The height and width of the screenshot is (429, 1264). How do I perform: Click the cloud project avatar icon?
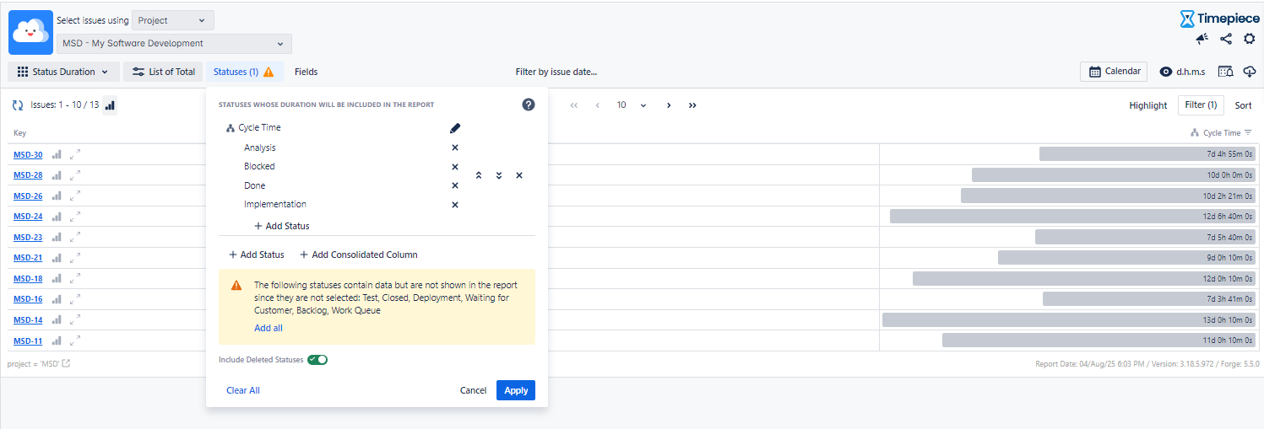(30, 32)
